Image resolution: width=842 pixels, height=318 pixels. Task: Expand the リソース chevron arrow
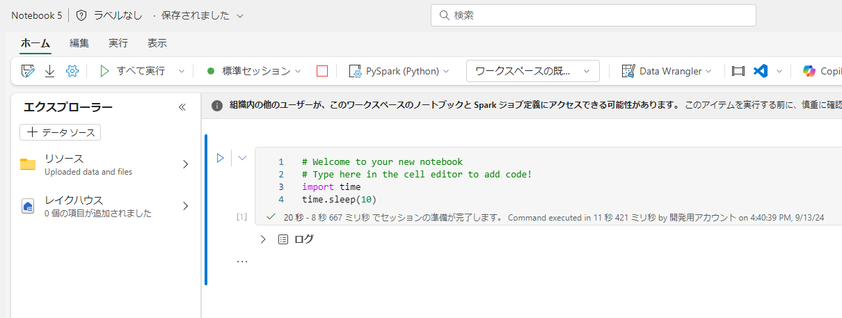click(185, 164)
